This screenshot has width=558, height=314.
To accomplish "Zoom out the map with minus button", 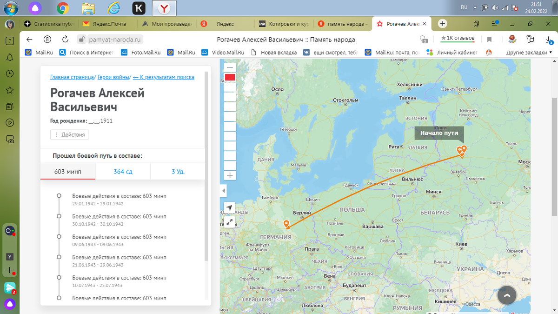I will [230, 67].
